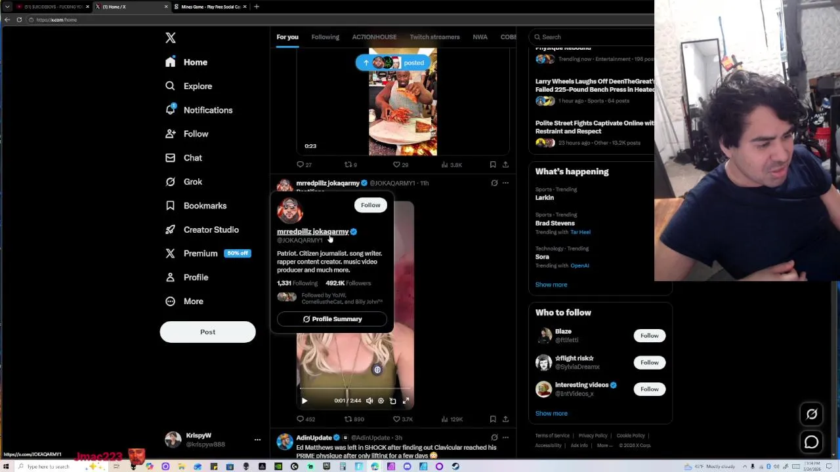The height and width of the screenshot is (472, 840).
Task: Open Chat from the sidebar
Action: pos(184,158)
